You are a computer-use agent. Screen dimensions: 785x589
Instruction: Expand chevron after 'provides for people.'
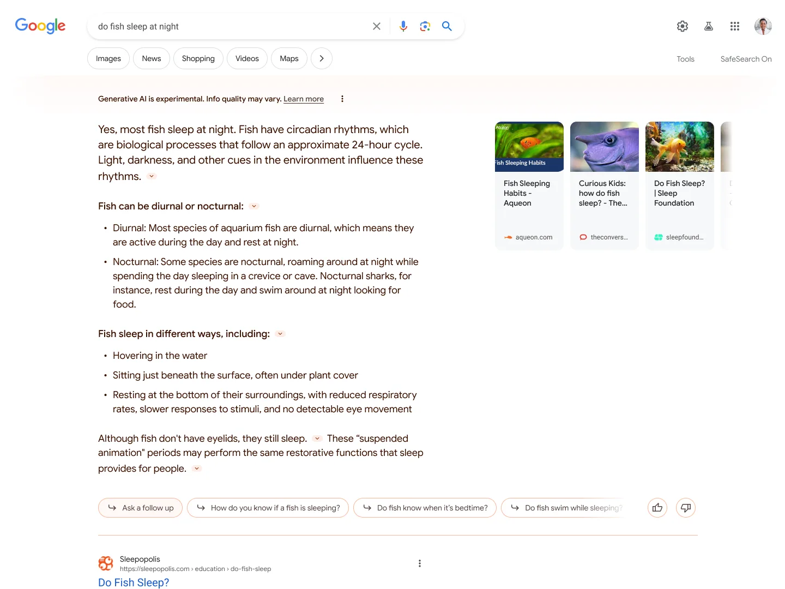197,468
